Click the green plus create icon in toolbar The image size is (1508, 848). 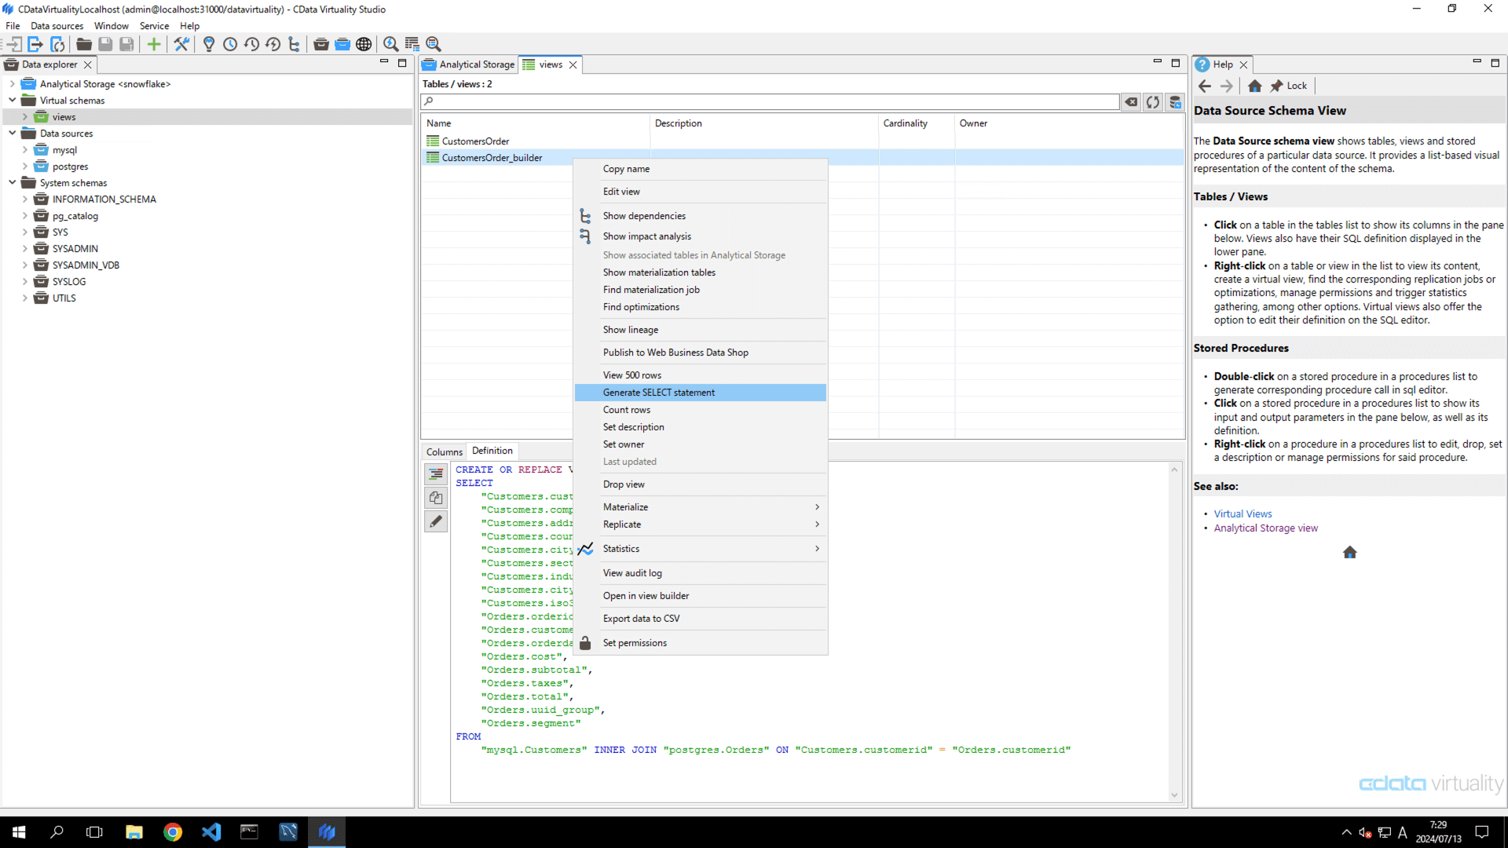154,44
